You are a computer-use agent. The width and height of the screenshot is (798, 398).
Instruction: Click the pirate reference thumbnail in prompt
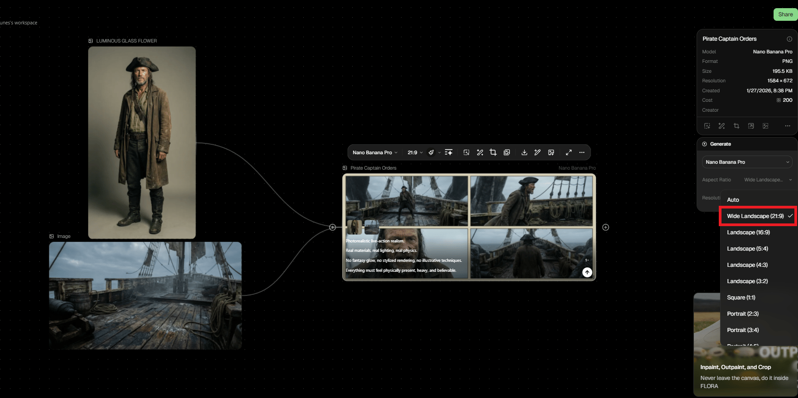point(354,227)
